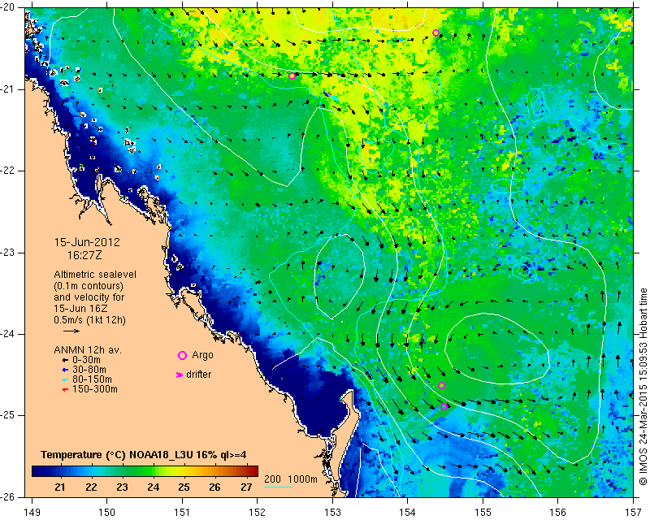Click the temperature color bar at 27°C
Screen dimensions: 650x520
click(x=246, y=470)
